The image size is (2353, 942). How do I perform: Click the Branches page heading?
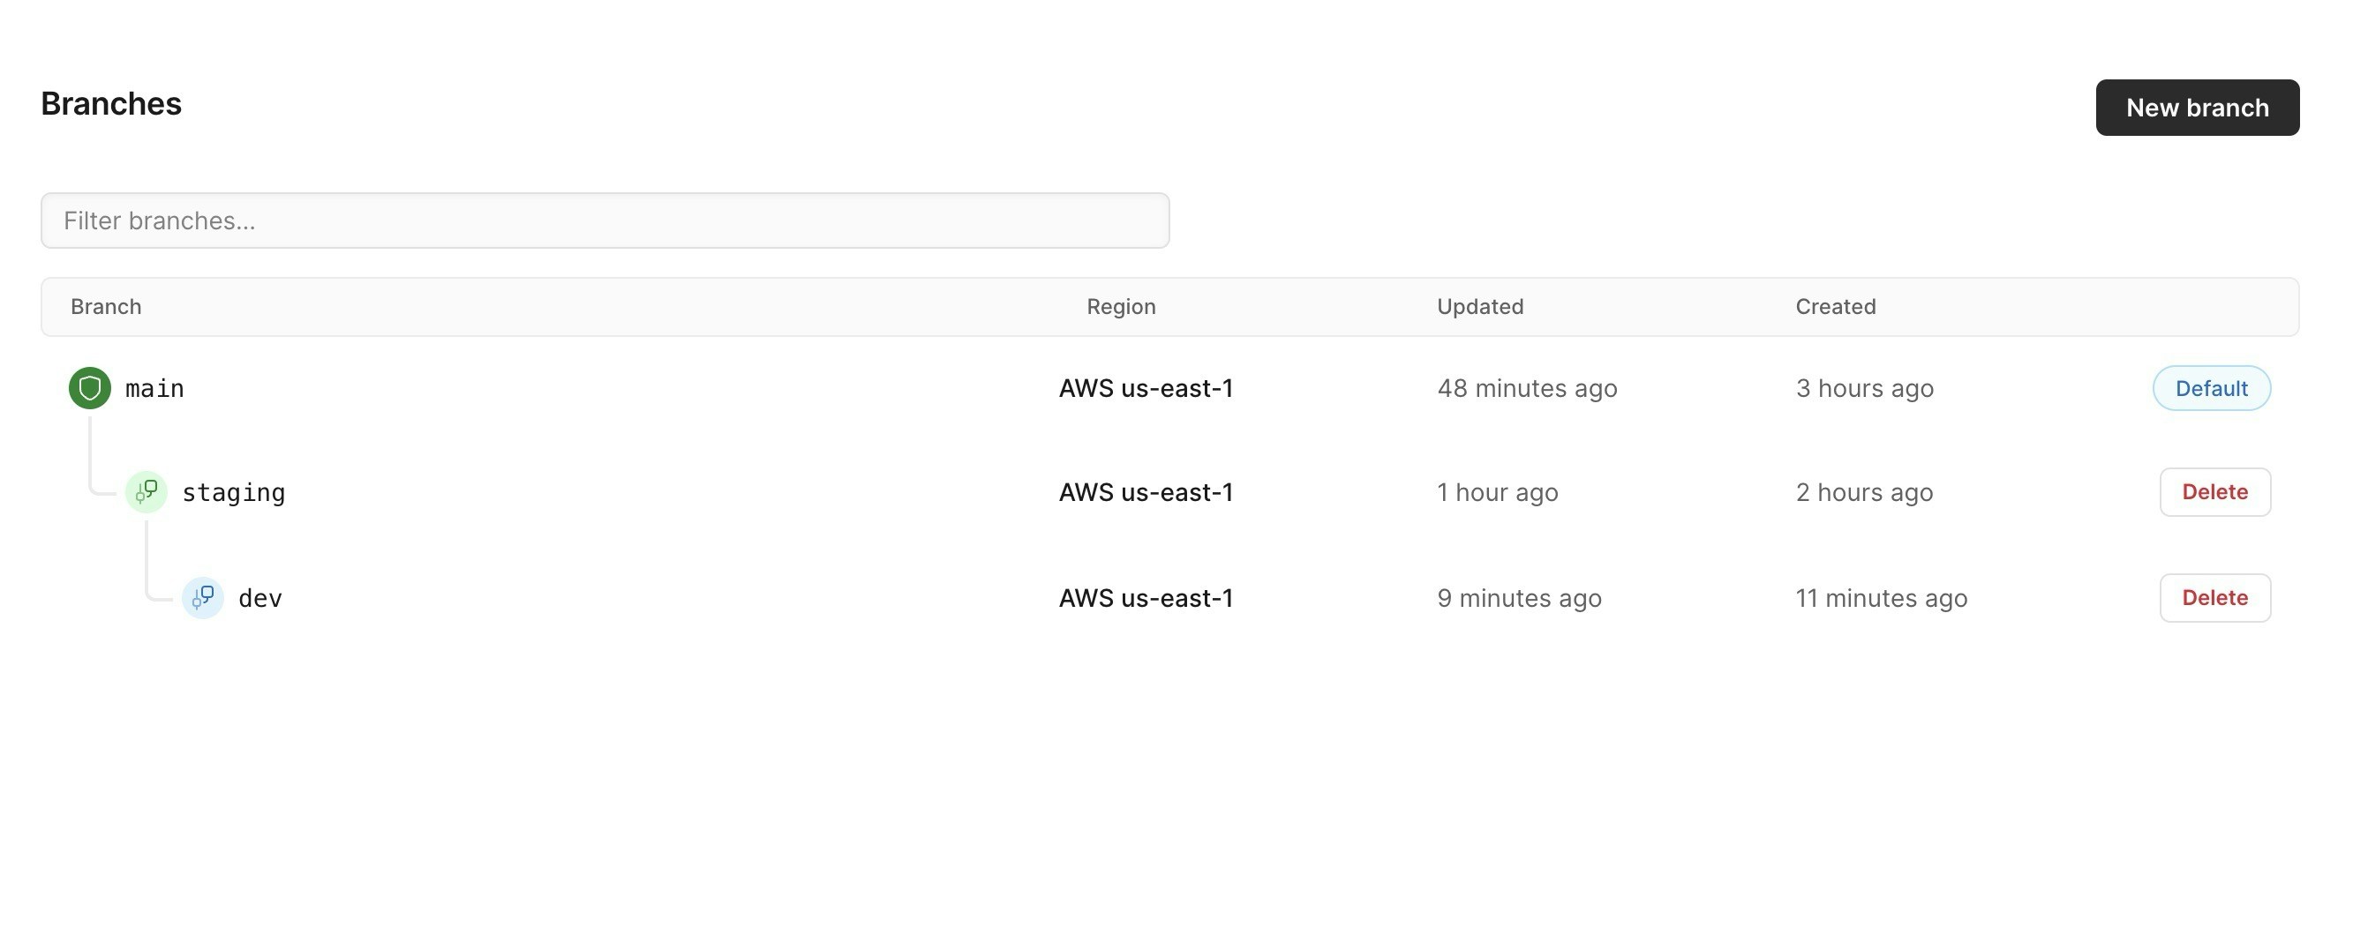click(x=110, y=103)
